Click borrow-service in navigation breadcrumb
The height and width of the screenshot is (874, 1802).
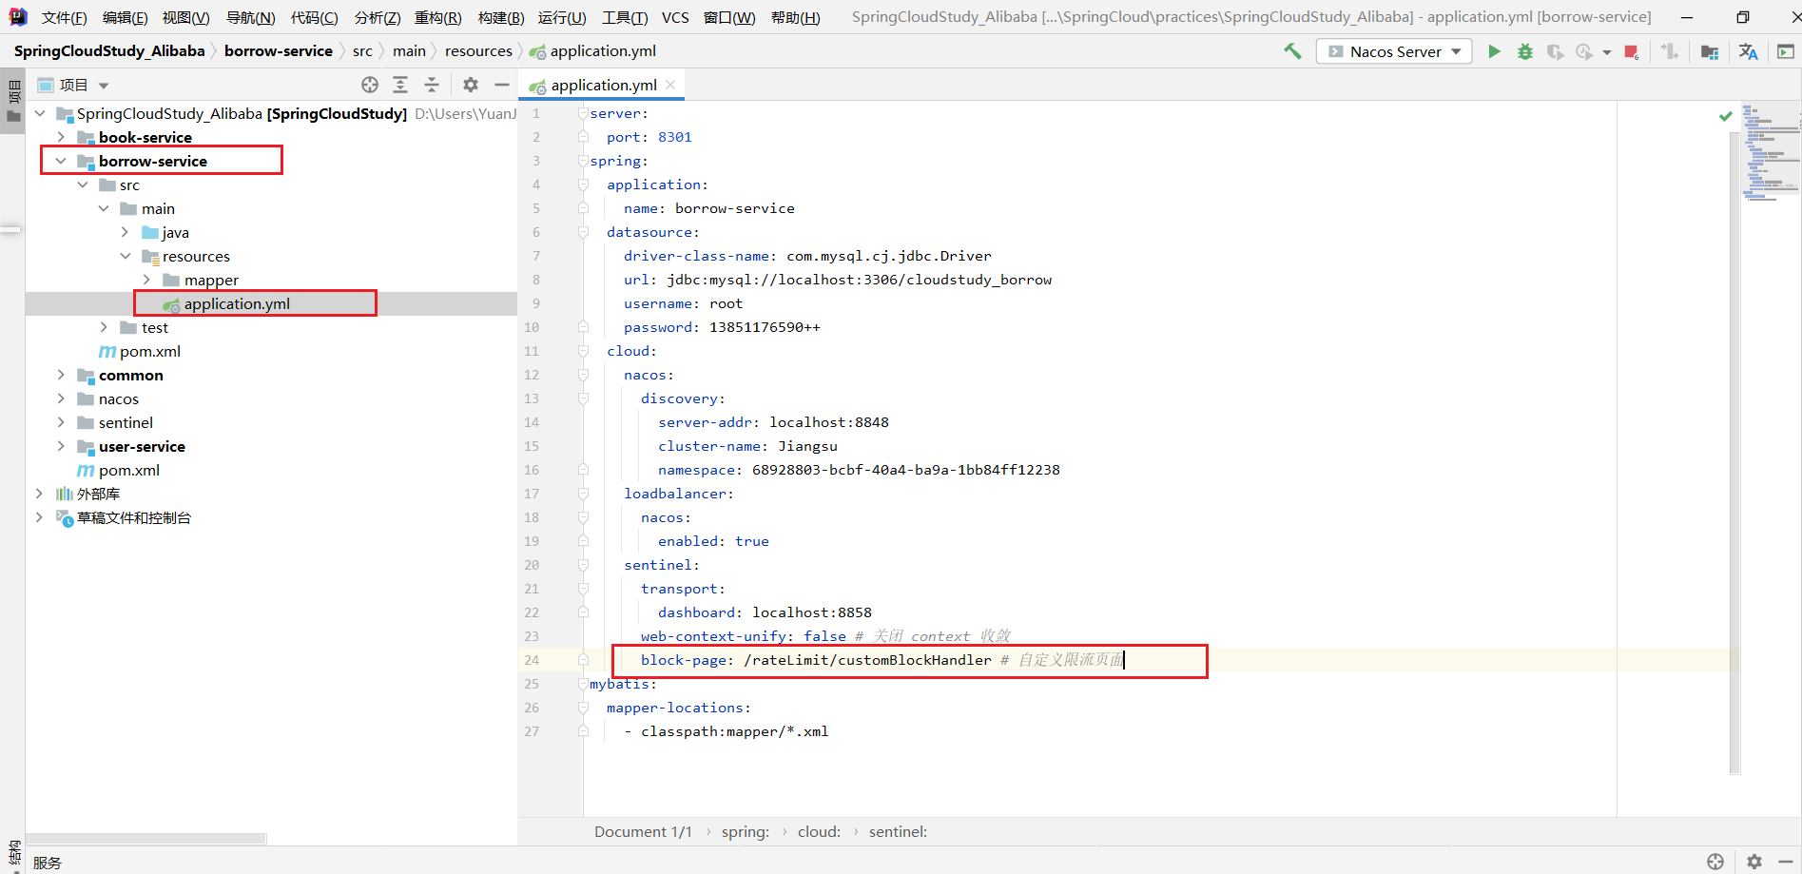(279, 51)
